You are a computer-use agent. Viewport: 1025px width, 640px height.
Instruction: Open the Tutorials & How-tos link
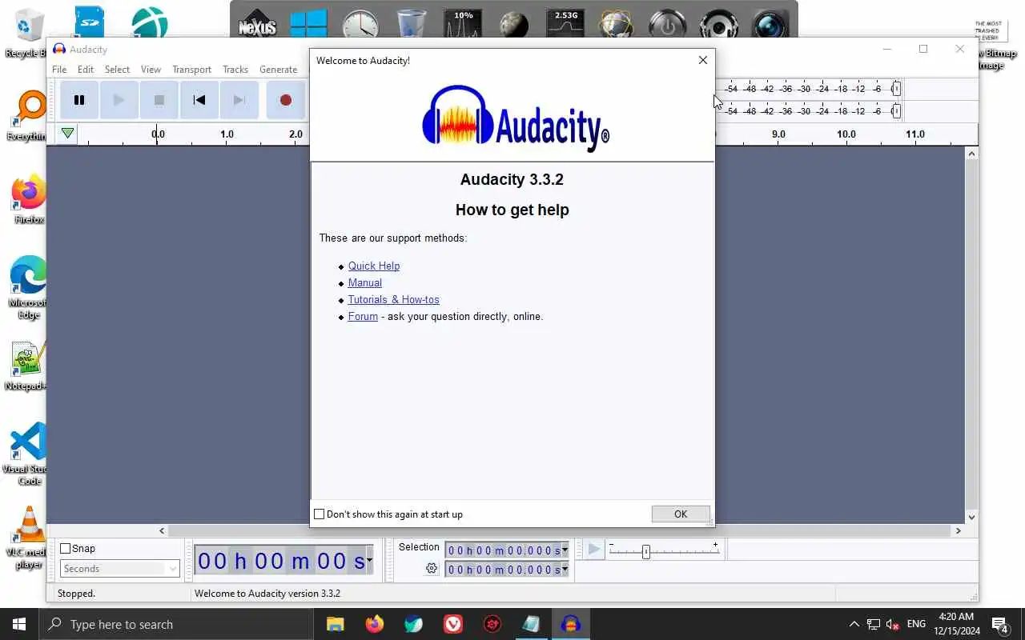tap(394, 299)
